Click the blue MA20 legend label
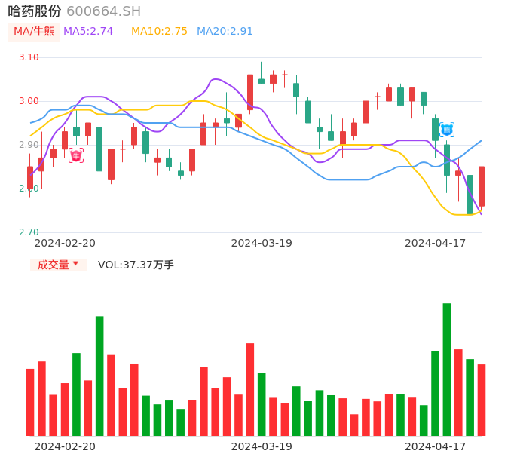517x457 pixels. point(225,32)
